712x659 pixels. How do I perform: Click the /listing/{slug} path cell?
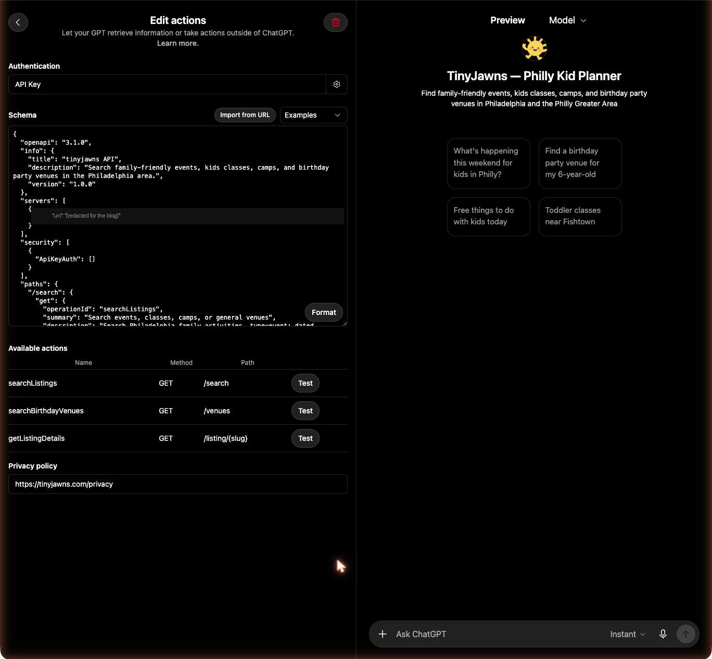226,438
